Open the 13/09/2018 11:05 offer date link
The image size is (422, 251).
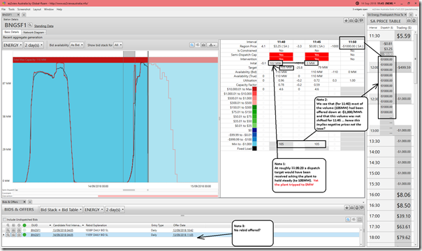click(183, 235)
